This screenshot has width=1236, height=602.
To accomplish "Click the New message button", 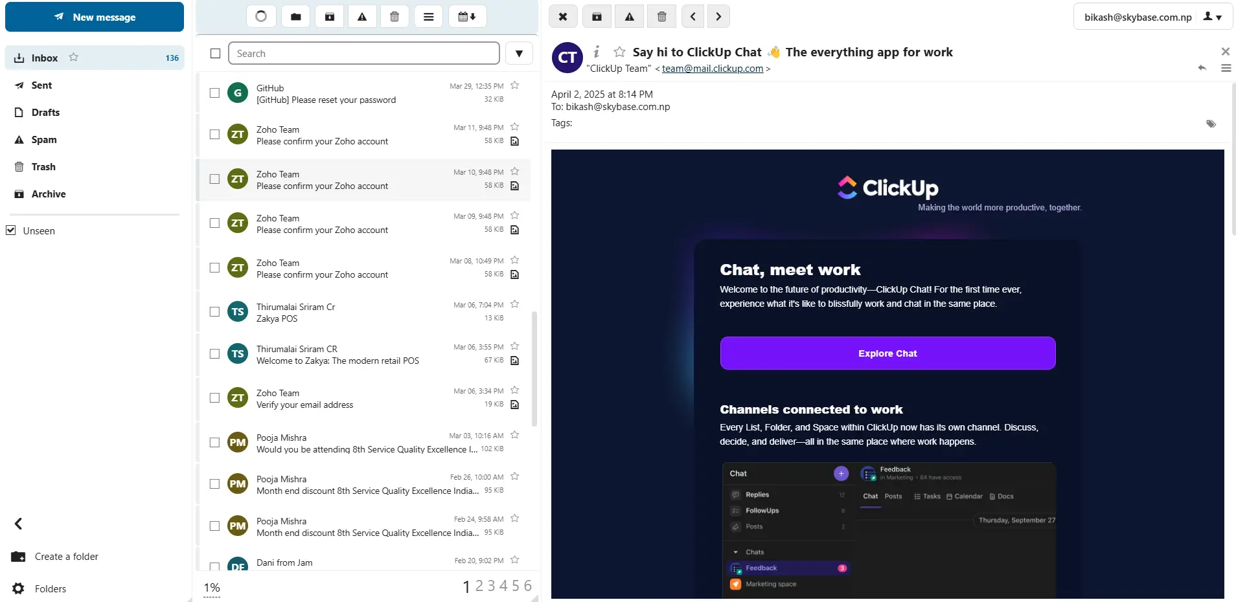I will (x=95, y=17).
